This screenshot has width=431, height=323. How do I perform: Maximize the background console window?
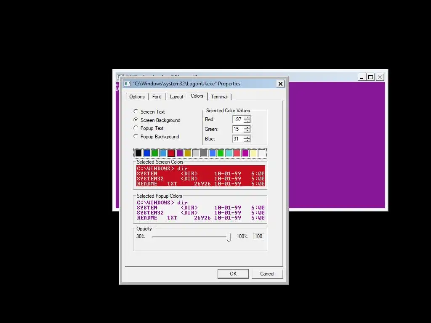pos(370,77)
